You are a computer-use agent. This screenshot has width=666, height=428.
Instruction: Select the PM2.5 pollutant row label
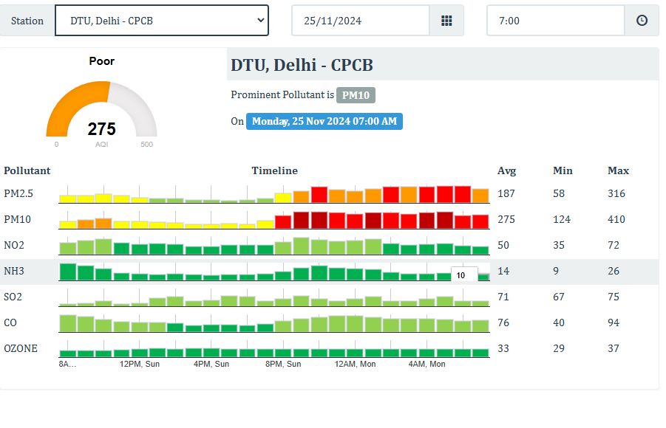point(18,193)
